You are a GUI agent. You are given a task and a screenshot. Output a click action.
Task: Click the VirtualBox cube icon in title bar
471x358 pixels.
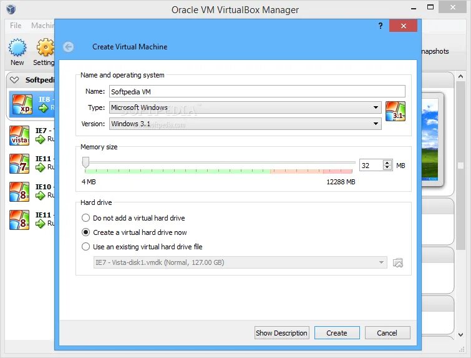point(11,9)
